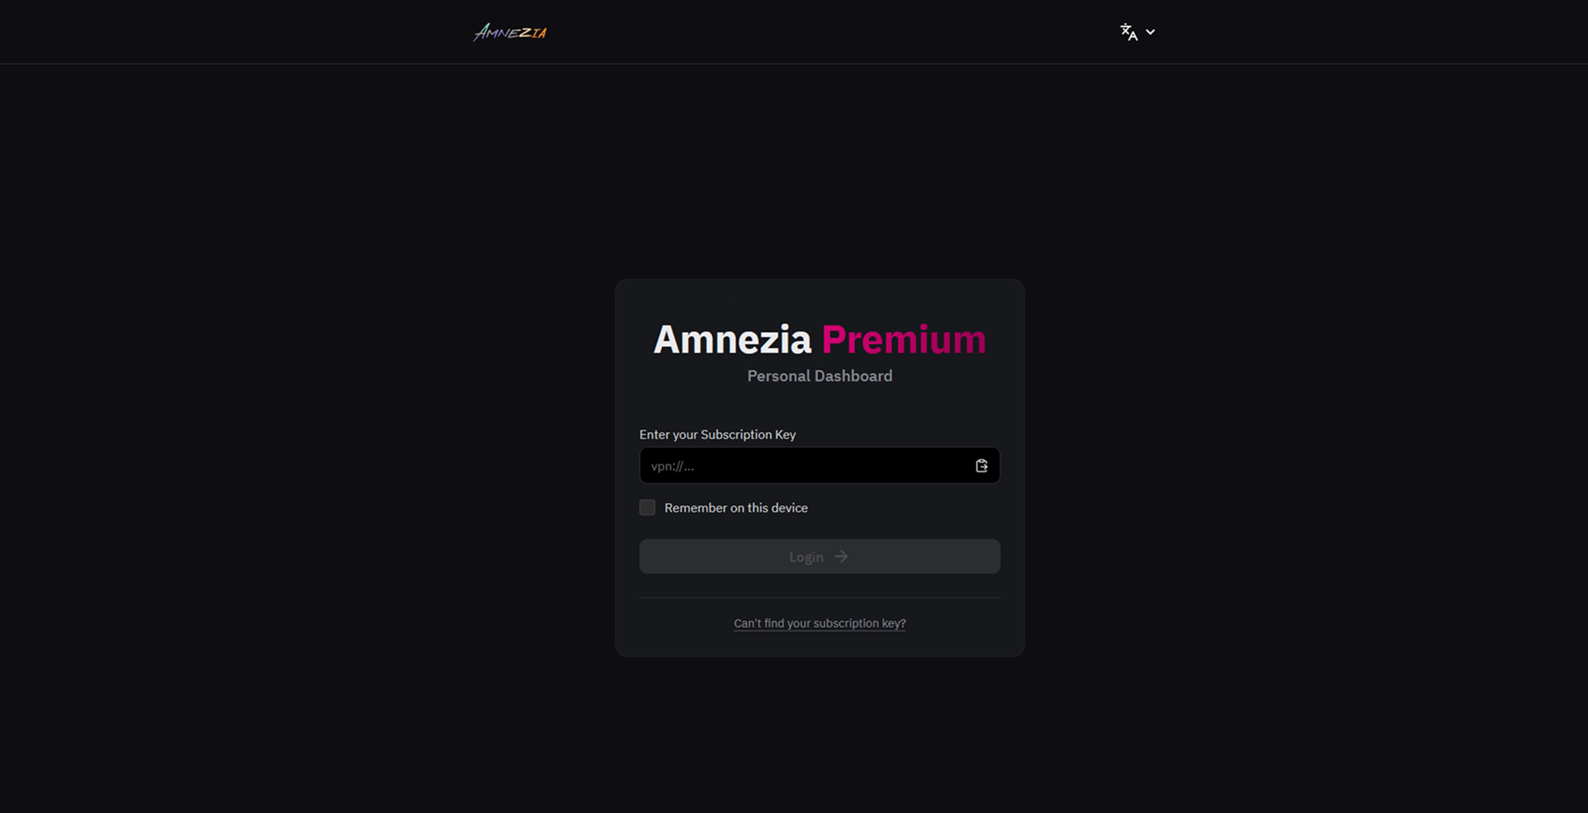Click the "Enter your Subscription Key" label
Viewport: 1588px width, 813px height.
717,434
